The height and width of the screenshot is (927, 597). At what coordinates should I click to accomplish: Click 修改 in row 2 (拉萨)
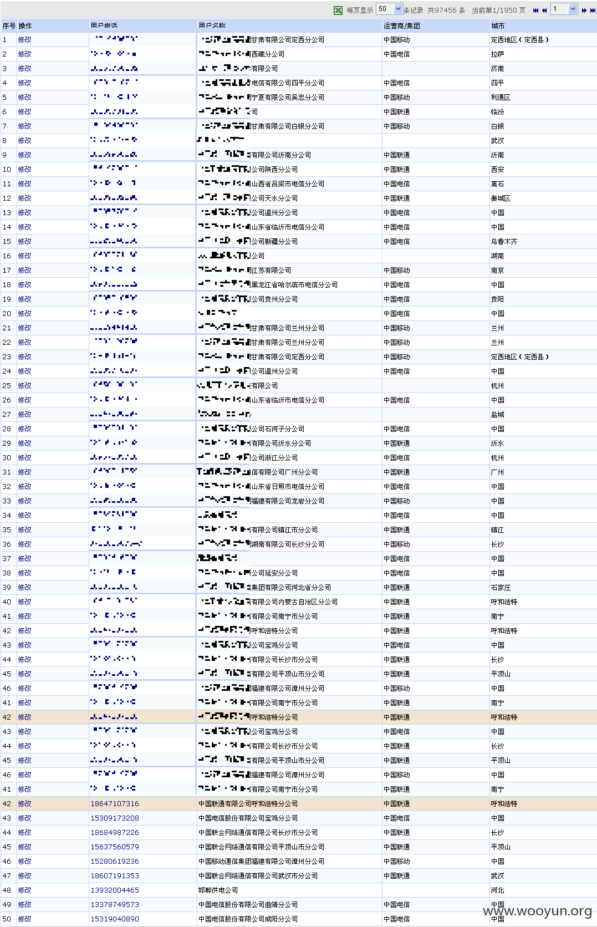click(25, 54)
